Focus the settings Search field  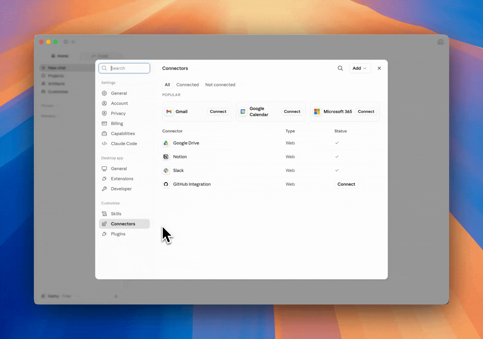[x=124, y=68]
